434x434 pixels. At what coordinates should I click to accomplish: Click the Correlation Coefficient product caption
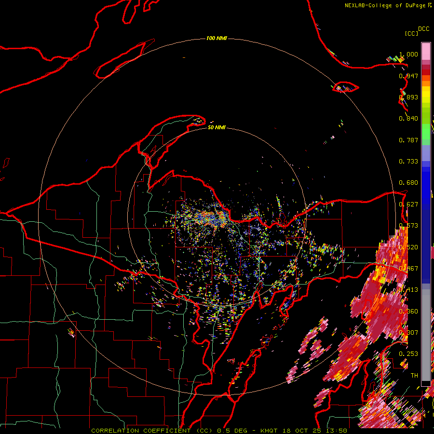point(219,431)
